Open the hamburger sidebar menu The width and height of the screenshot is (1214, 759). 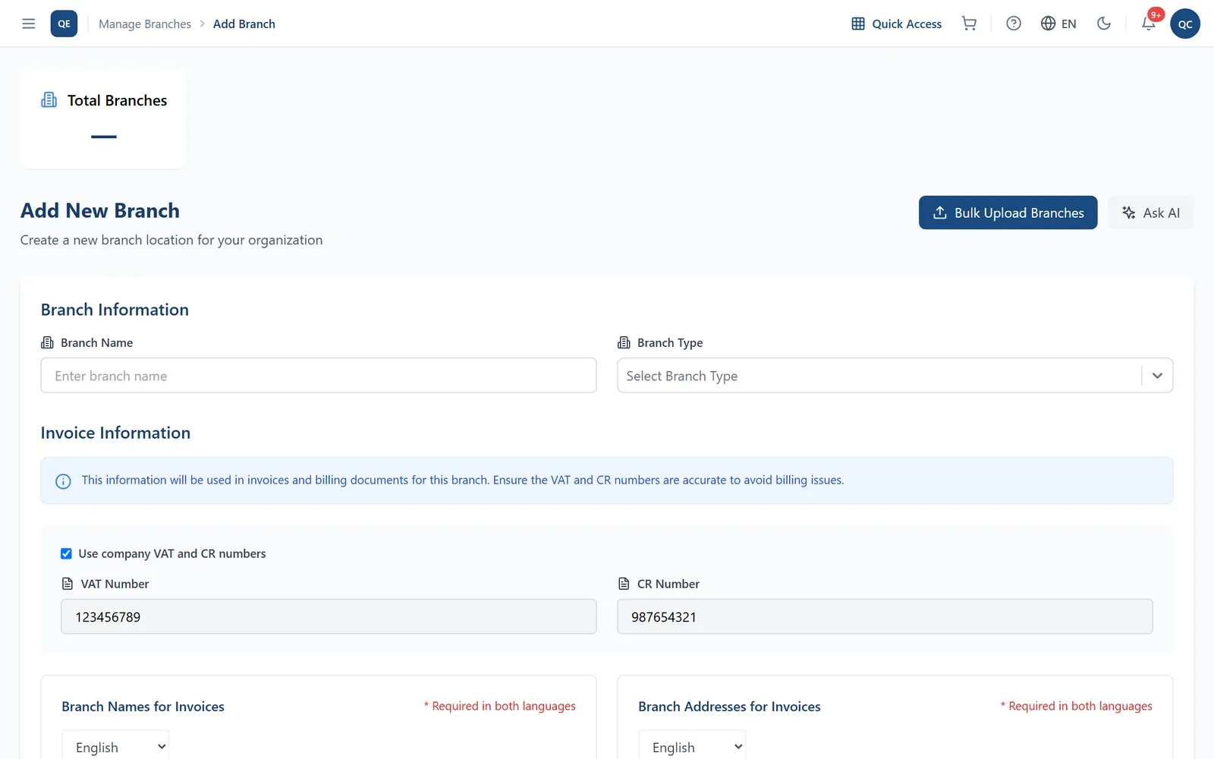click(x=29, y=24)
